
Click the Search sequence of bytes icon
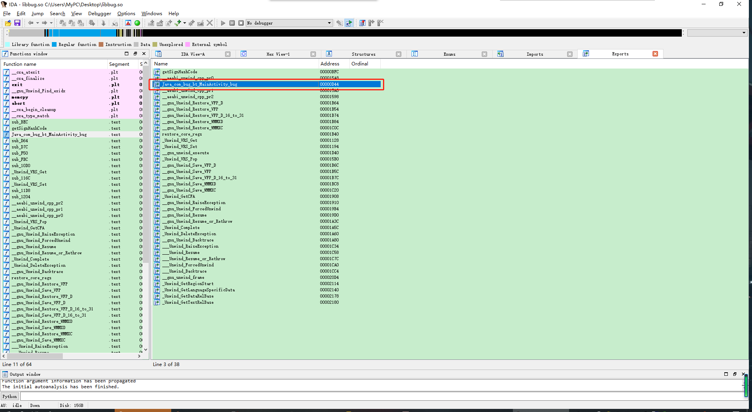point(81,23)
